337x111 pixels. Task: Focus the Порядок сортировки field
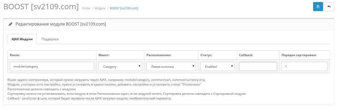tap(304, 66)
